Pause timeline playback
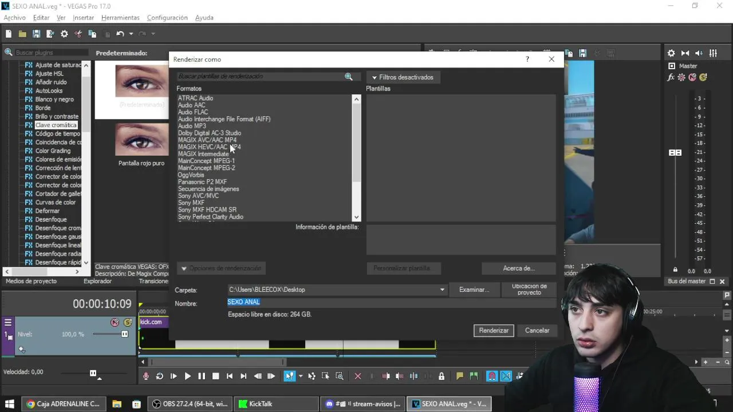733x412 pixels. 202,376
